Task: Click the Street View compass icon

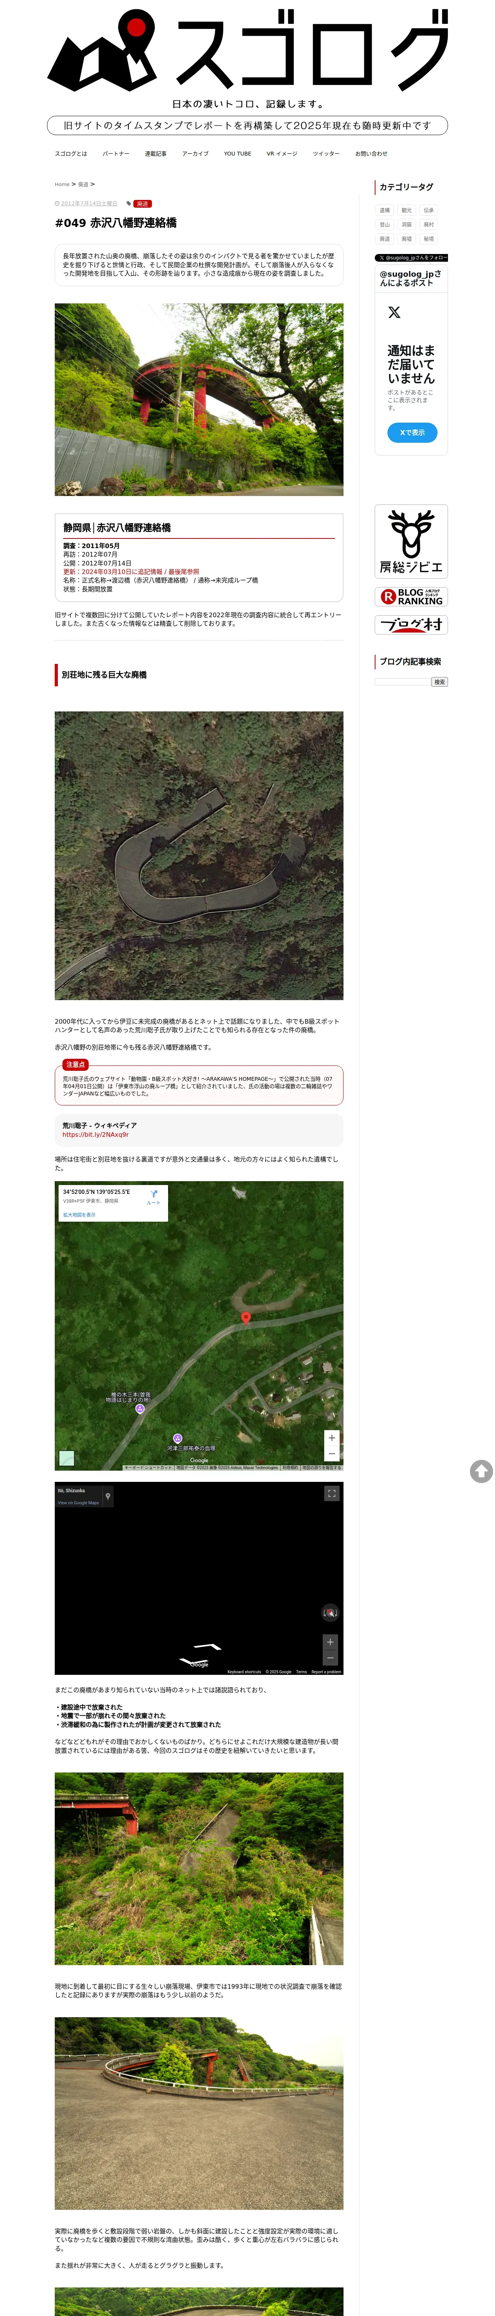Action: pos(331,1613)
